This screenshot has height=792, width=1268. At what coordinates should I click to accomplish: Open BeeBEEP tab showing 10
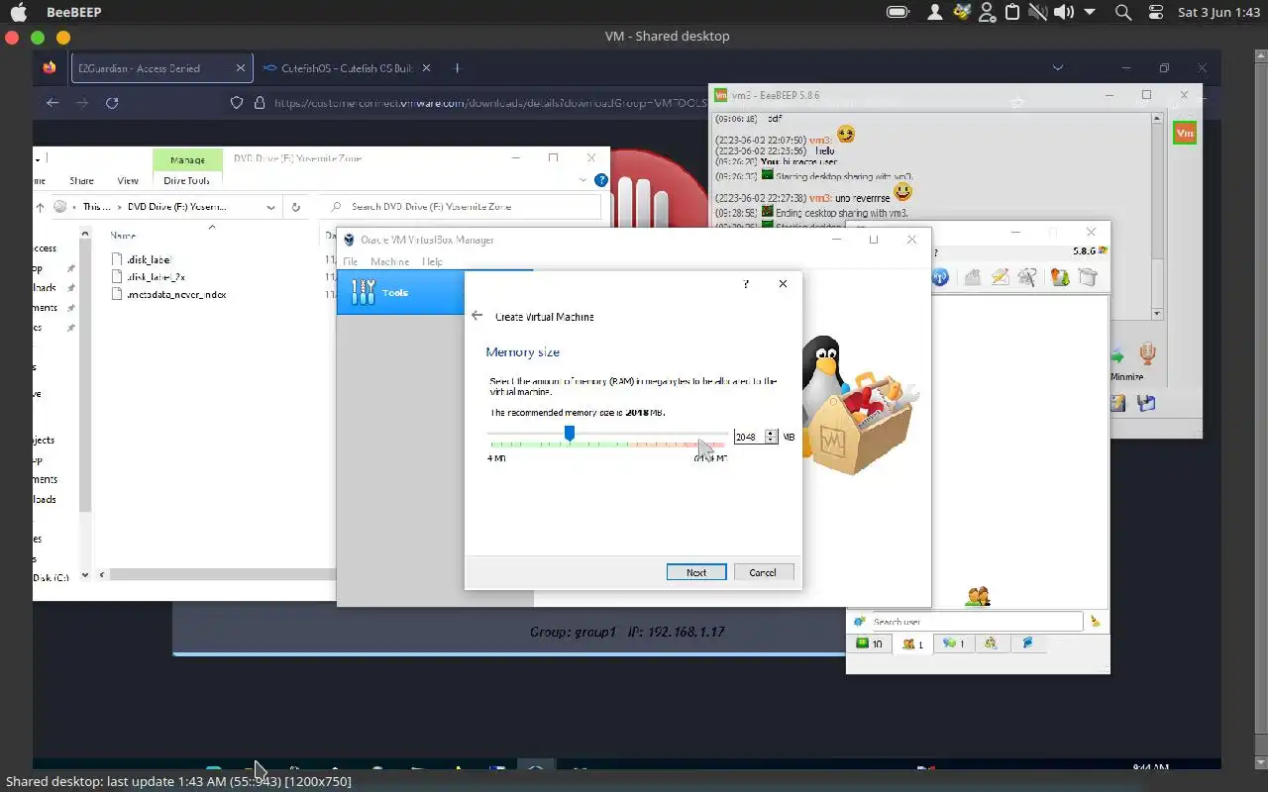pos(870,643)
